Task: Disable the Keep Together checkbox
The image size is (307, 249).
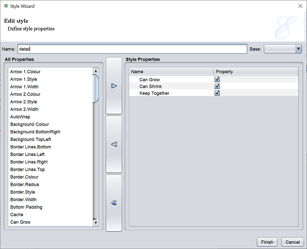Action: click(217, 93)
